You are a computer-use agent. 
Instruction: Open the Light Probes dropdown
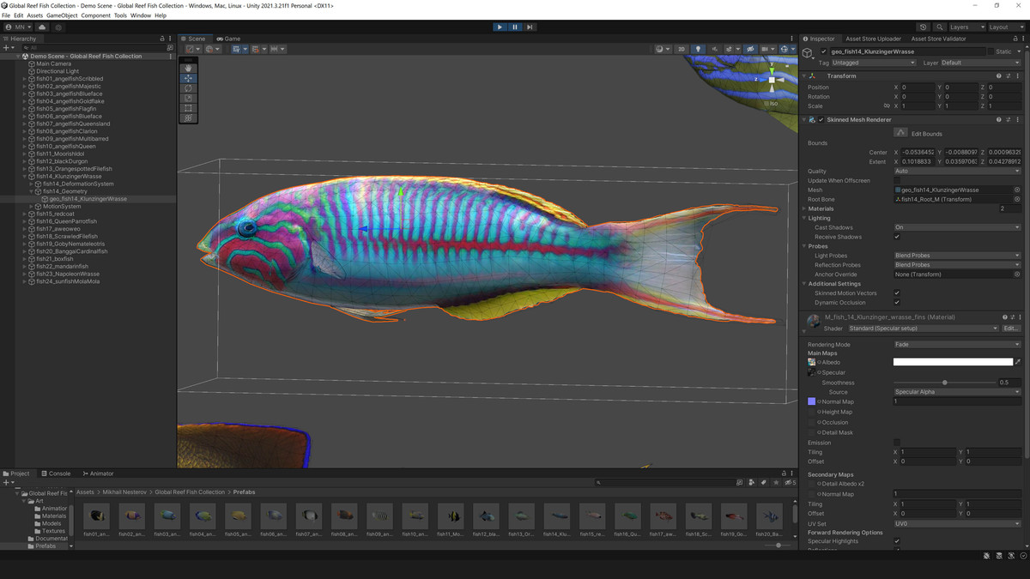pos(956,256)
